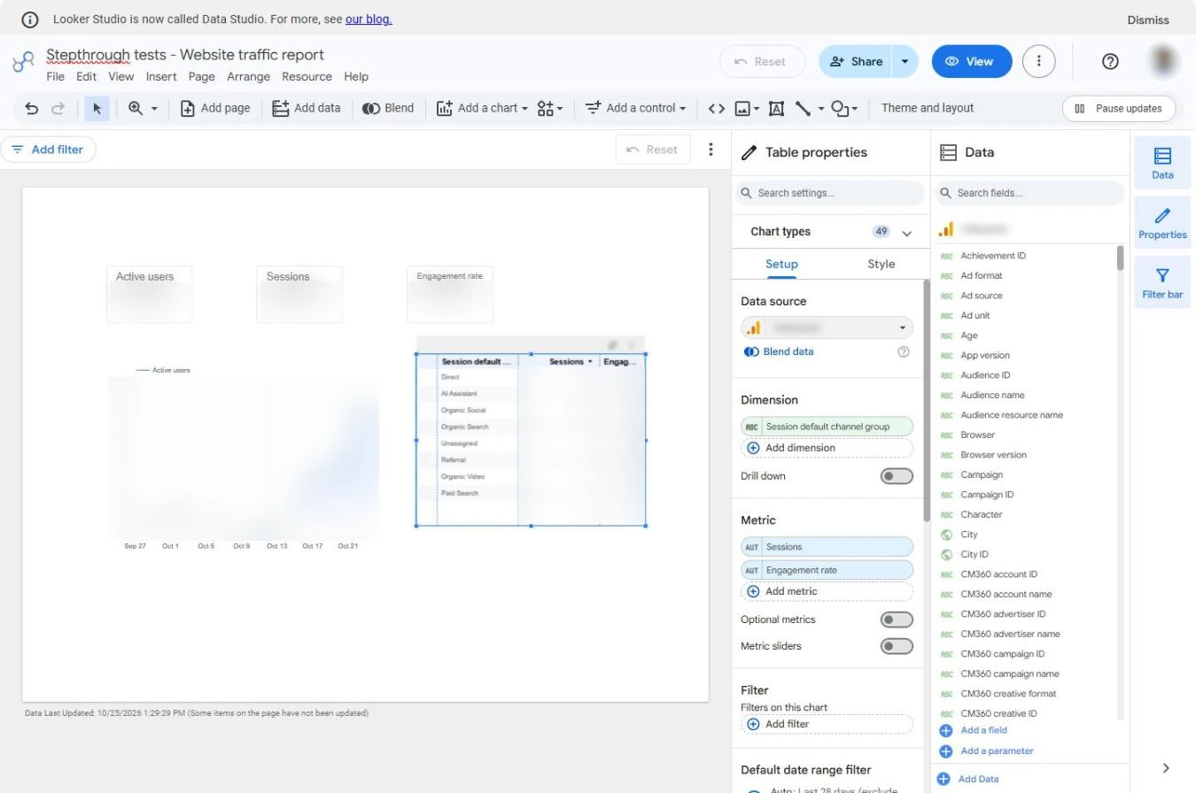This screenshot has width=1196, height=793.
Task: Activate the selection mode pointer tool
Action: tap(97, 108)
